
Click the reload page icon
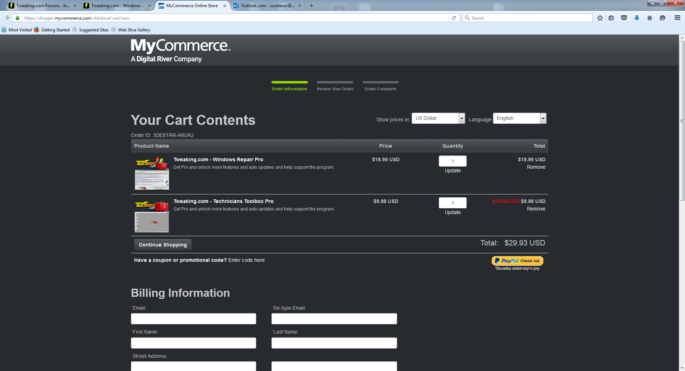click(x=454, y=18)
